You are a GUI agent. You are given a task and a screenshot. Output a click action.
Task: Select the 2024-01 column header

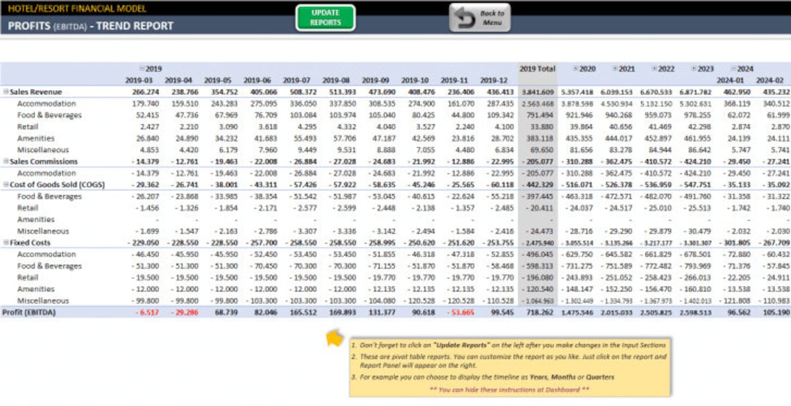[731, 81]
